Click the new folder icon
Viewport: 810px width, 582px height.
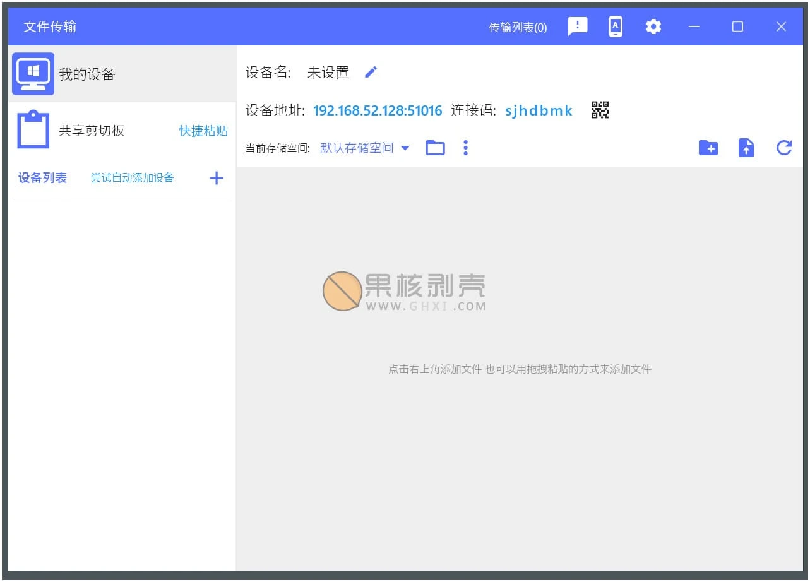(708, 148)
